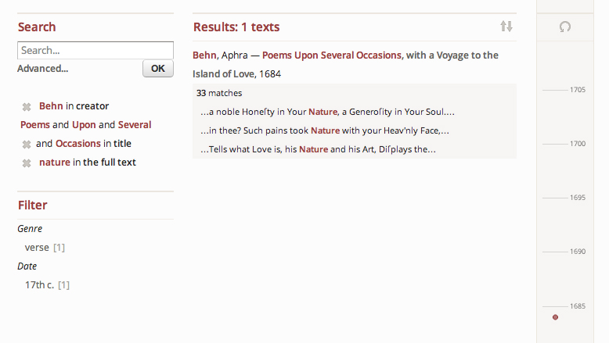Viewport: 609px width, 343px height.
Task: Select the 1684 dot on the timeline
Action: click(555, 317)
